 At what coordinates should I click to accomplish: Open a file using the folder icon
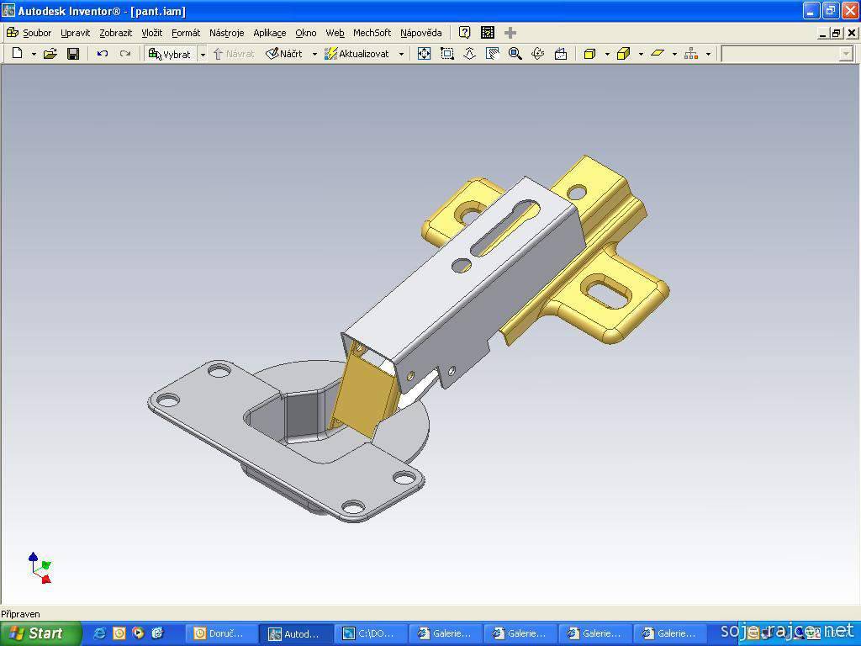[50, 54]
